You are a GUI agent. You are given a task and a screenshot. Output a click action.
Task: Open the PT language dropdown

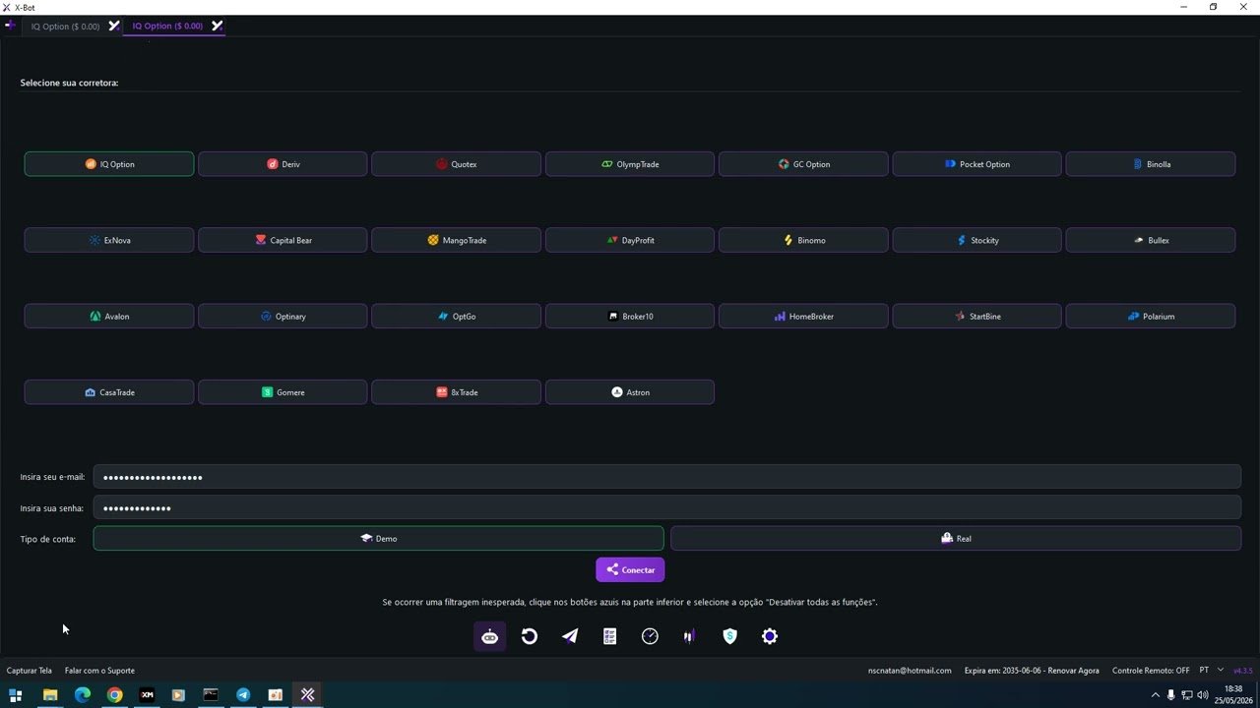click(x=1211, y=671)
